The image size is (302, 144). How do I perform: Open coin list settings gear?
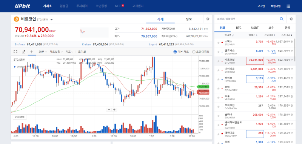291,19
